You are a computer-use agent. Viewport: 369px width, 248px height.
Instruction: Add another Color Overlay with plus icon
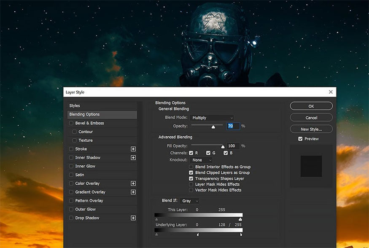(x=133, y=183)
